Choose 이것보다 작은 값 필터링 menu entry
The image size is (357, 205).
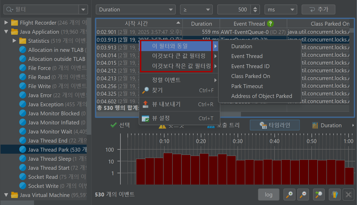coord(179,66)
